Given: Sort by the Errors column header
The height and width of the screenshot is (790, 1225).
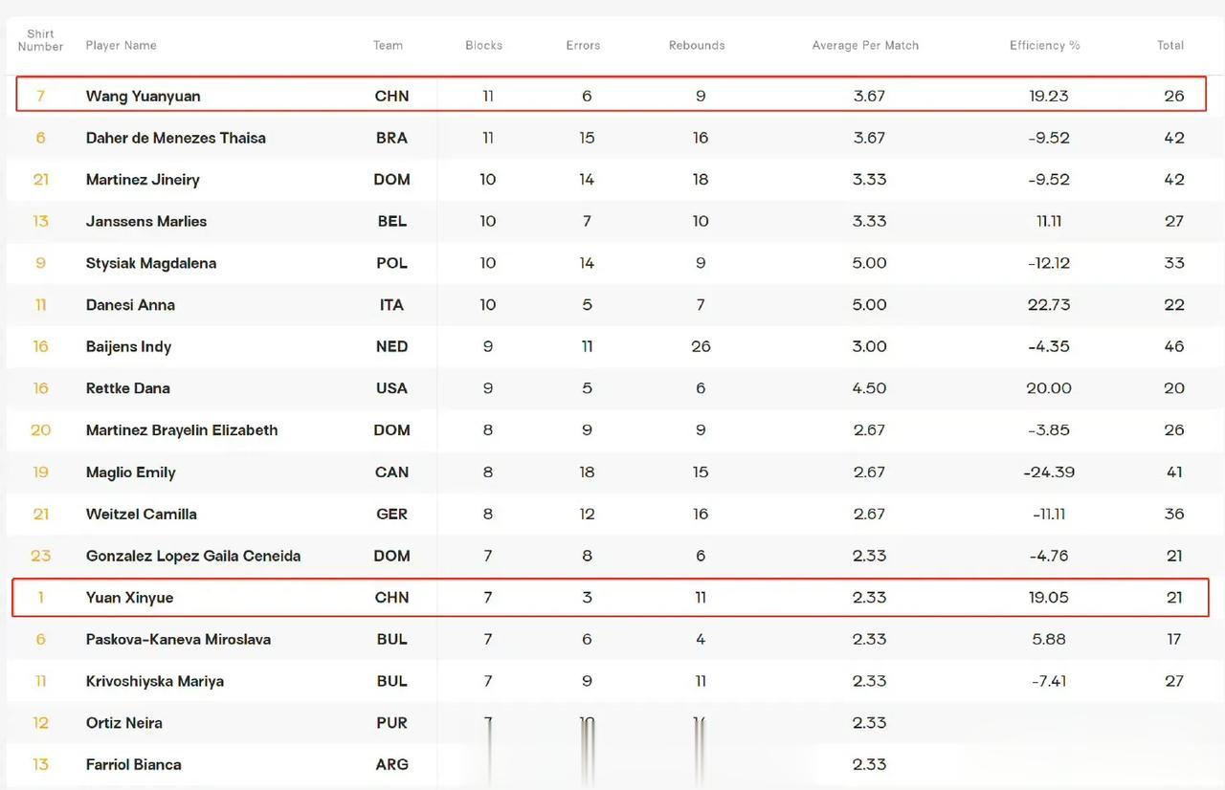Looking at the screenshot, I should click(x=583, y=45).
